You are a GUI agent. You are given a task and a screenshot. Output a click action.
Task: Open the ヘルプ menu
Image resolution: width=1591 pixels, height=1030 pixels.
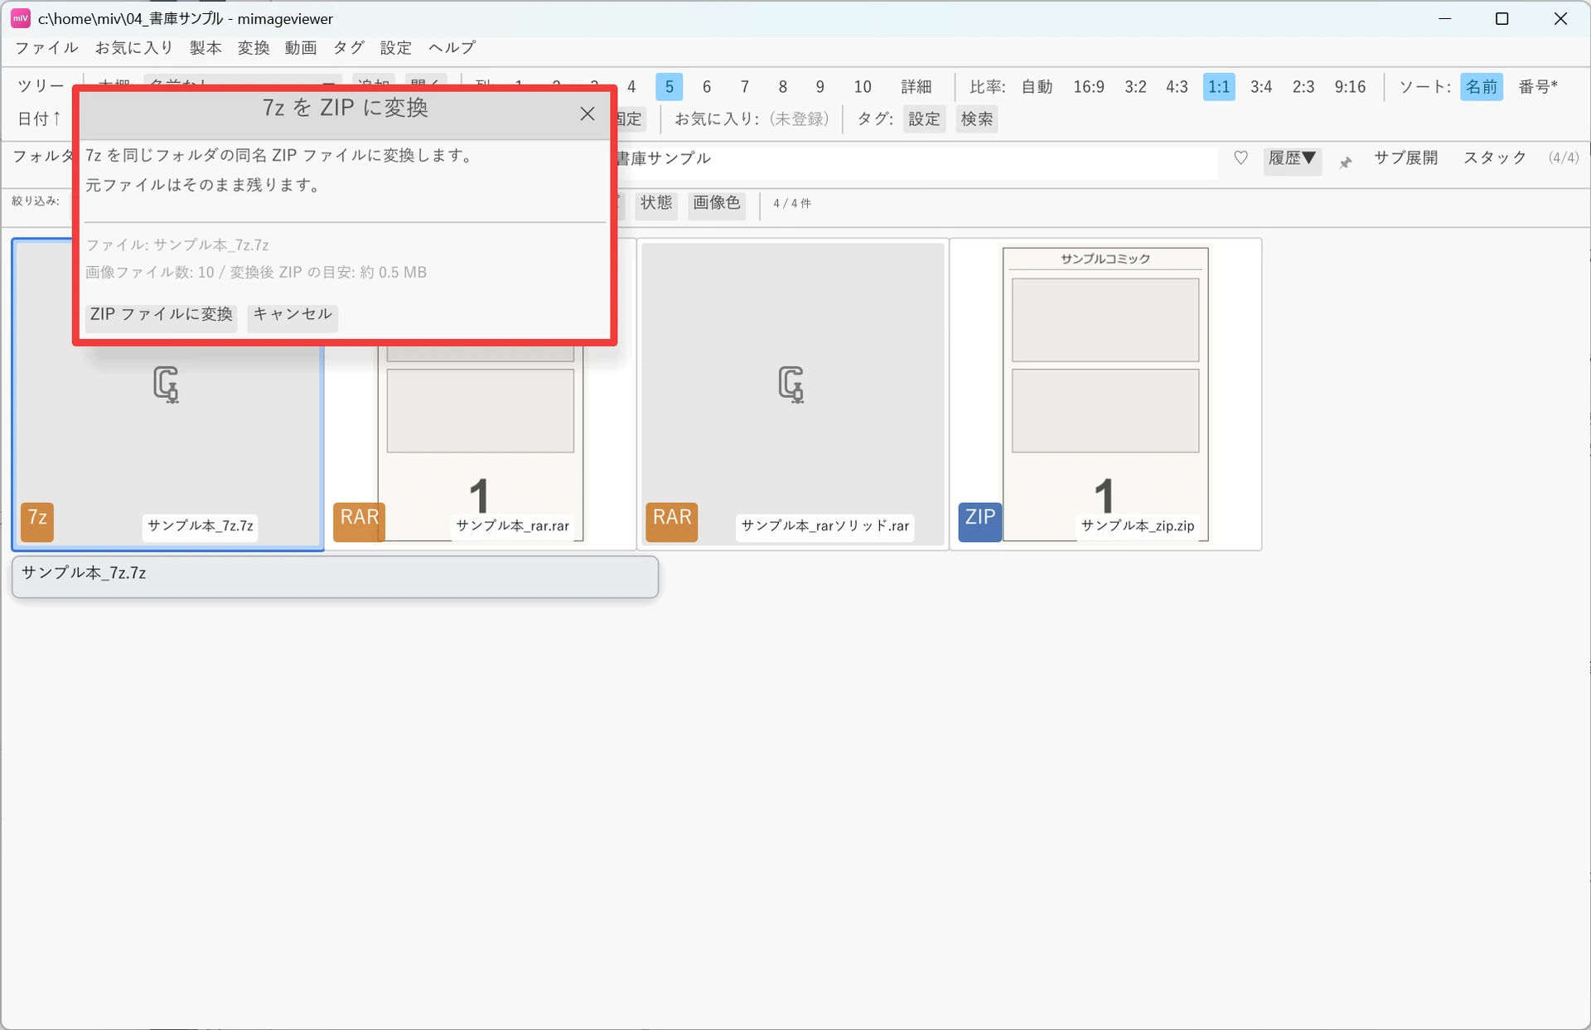[x=452, y=47]
